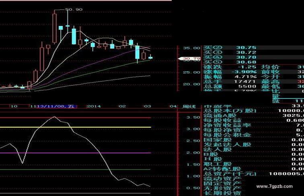Click the 振幅 value 4.71%
This screenshot has width=304, height=196.
[245, 76]
